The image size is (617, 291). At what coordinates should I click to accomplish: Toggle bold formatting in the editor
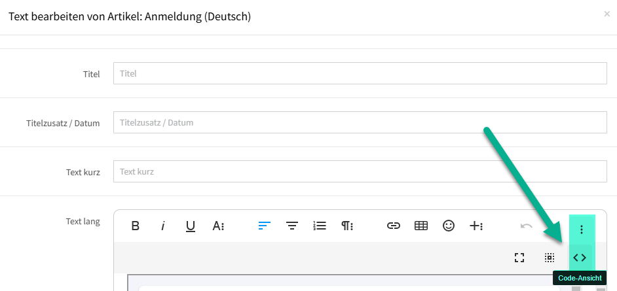coord(136,226)
